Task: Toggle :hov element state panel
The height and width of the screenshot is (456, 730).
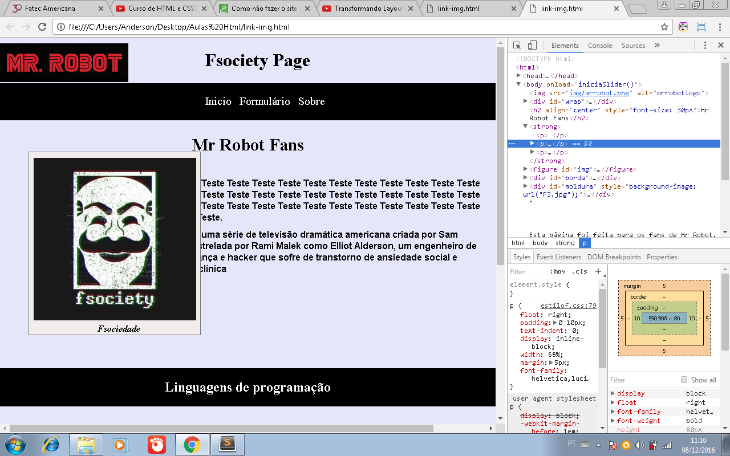Action: (x=558, y=271)
